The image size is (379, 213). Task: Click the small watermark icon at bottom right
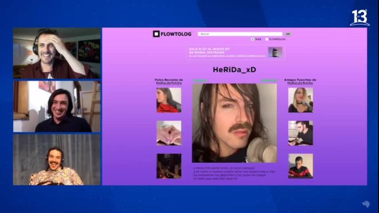365,204
